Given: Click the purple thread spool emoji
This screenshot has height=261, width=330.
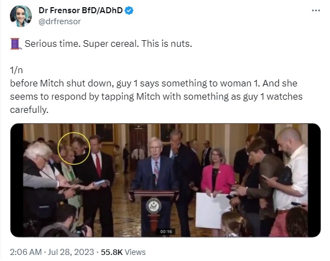Looking at the screenshot, I should (16, 44).
